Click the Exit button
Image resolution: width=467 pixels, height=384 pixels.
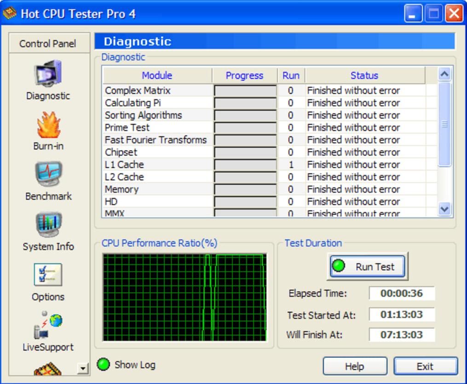coord(425,367)
